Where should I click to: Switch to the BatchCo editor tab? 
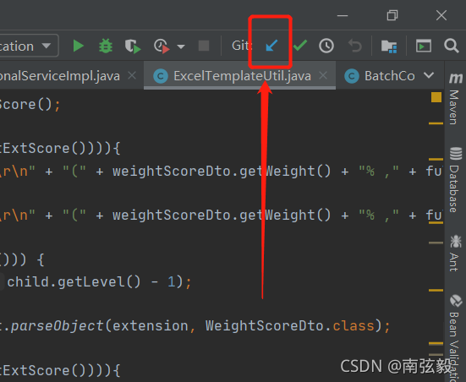pyautogui.click(x=379, y=76)
